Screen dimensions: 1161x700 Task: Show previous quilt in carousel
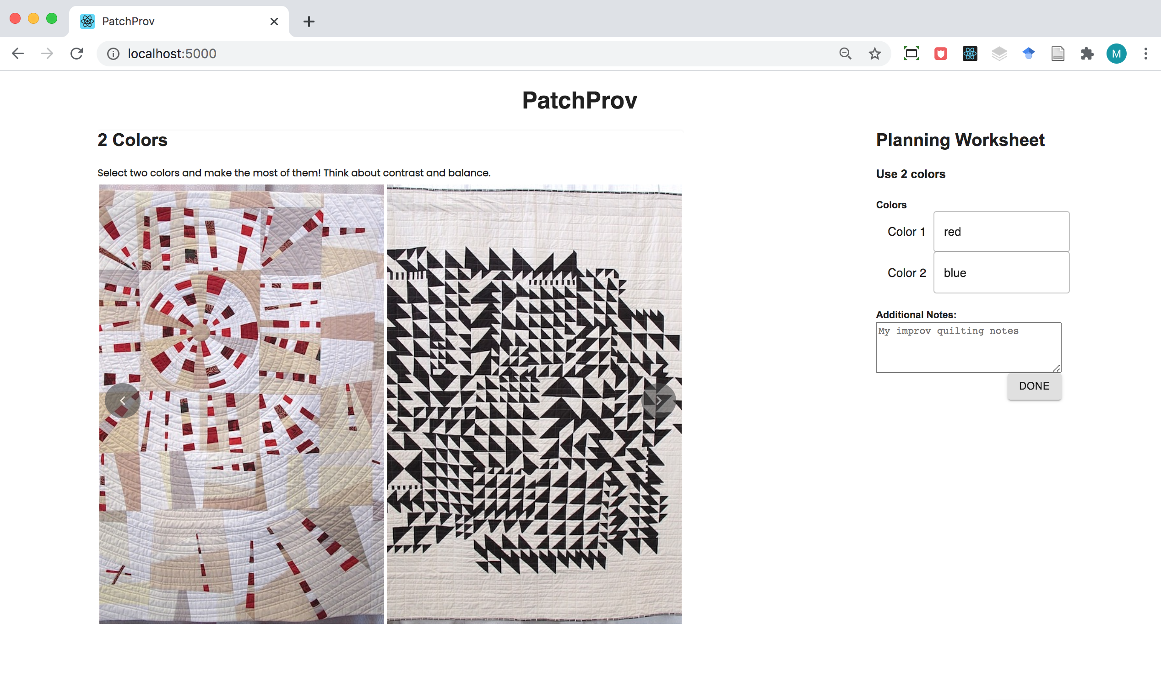click(123, 401)
